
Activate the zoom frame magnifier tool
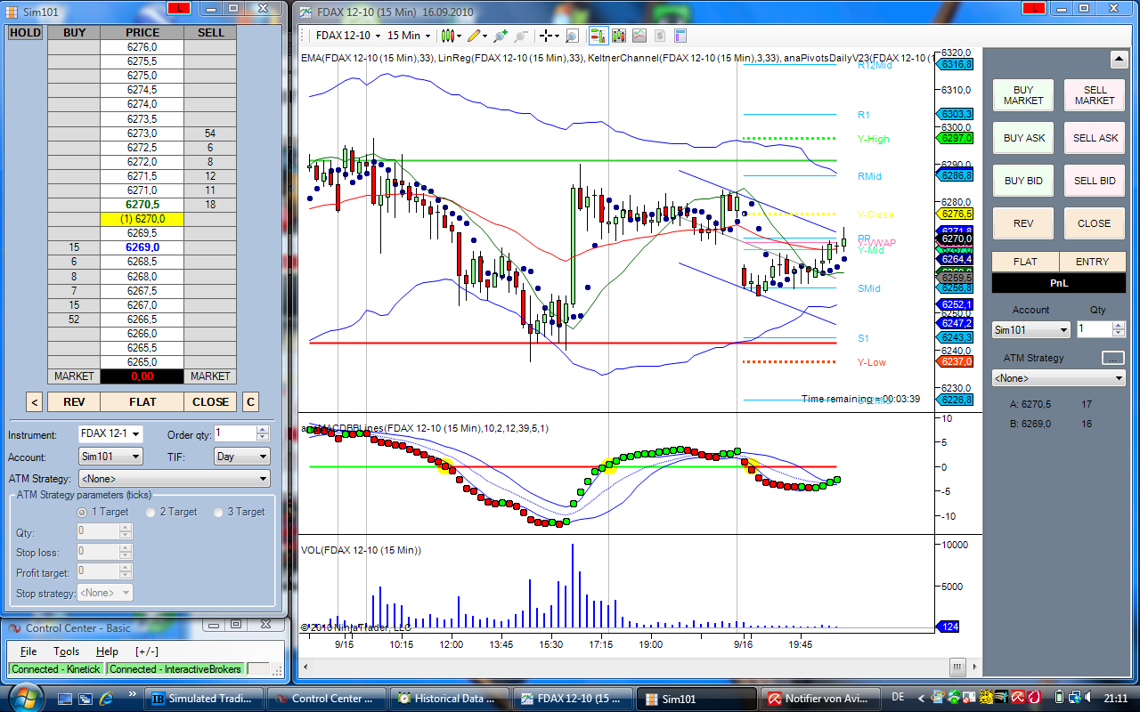click(572, 36)
